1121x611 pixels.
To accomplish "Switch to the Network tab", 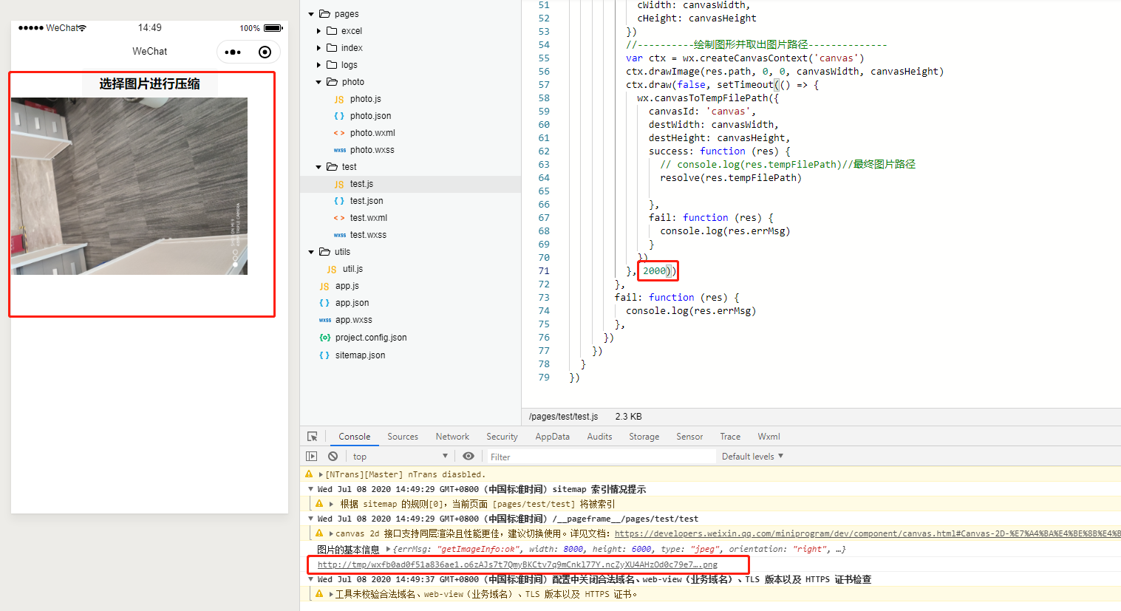I will click(452, 437).
